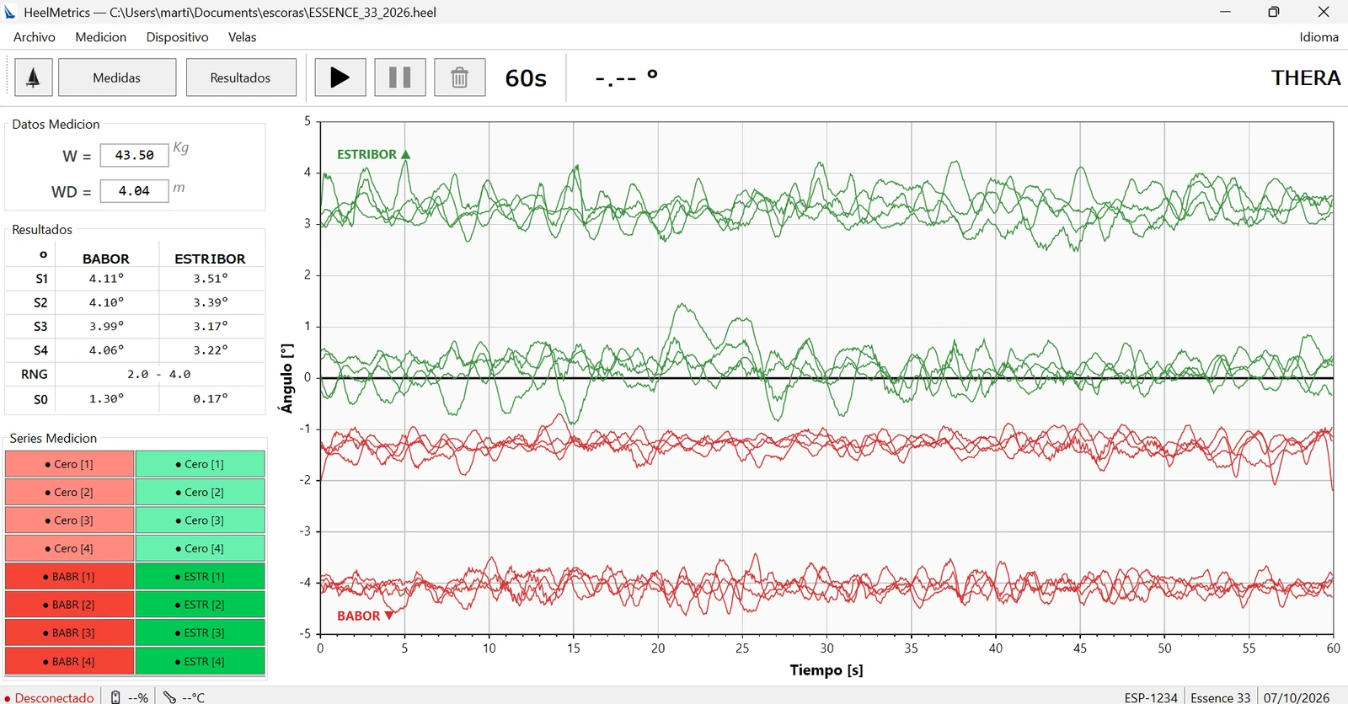Image resolution: width=1348 pixels, height=704 pixels.
Task: Select the BABR [3] series
Action: pos(70,632)
